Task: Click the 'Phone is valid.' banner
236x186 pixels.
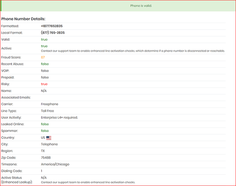Action: click(x=118, y=6)
